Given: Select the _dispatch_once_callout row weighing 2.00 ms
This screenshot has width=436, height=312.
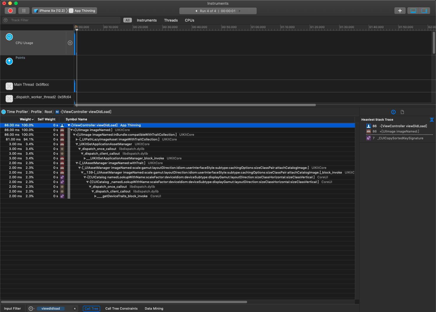Looking at the screenshot, I should pos(178,187).
